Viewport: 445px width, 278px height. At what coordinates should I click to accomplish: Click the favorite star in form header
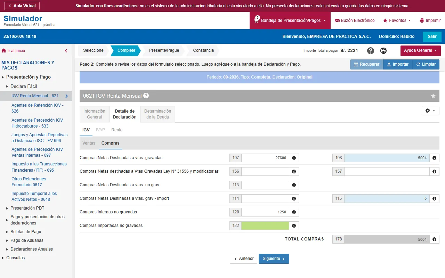click(x=433, y=96)
